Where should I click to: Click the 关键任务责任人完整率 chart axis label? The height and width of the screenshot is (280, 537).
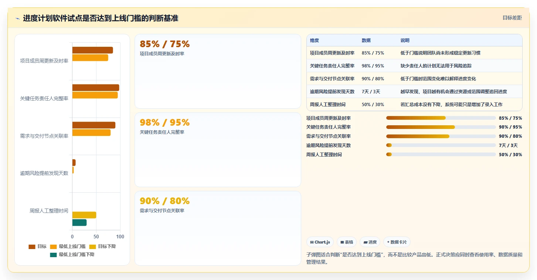tap(44, 99)
